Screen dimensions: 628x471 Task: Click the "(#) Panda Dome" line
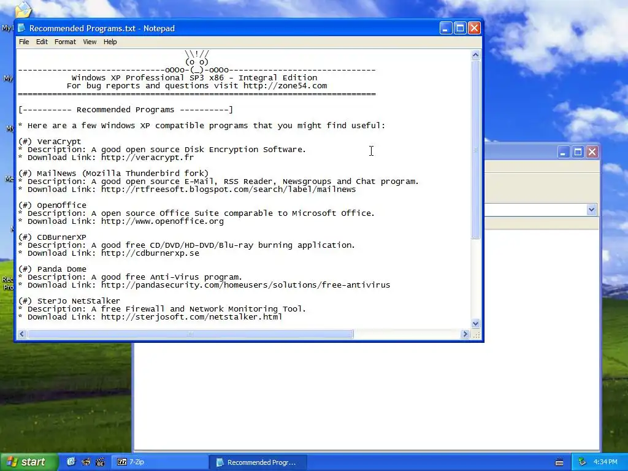52,269
